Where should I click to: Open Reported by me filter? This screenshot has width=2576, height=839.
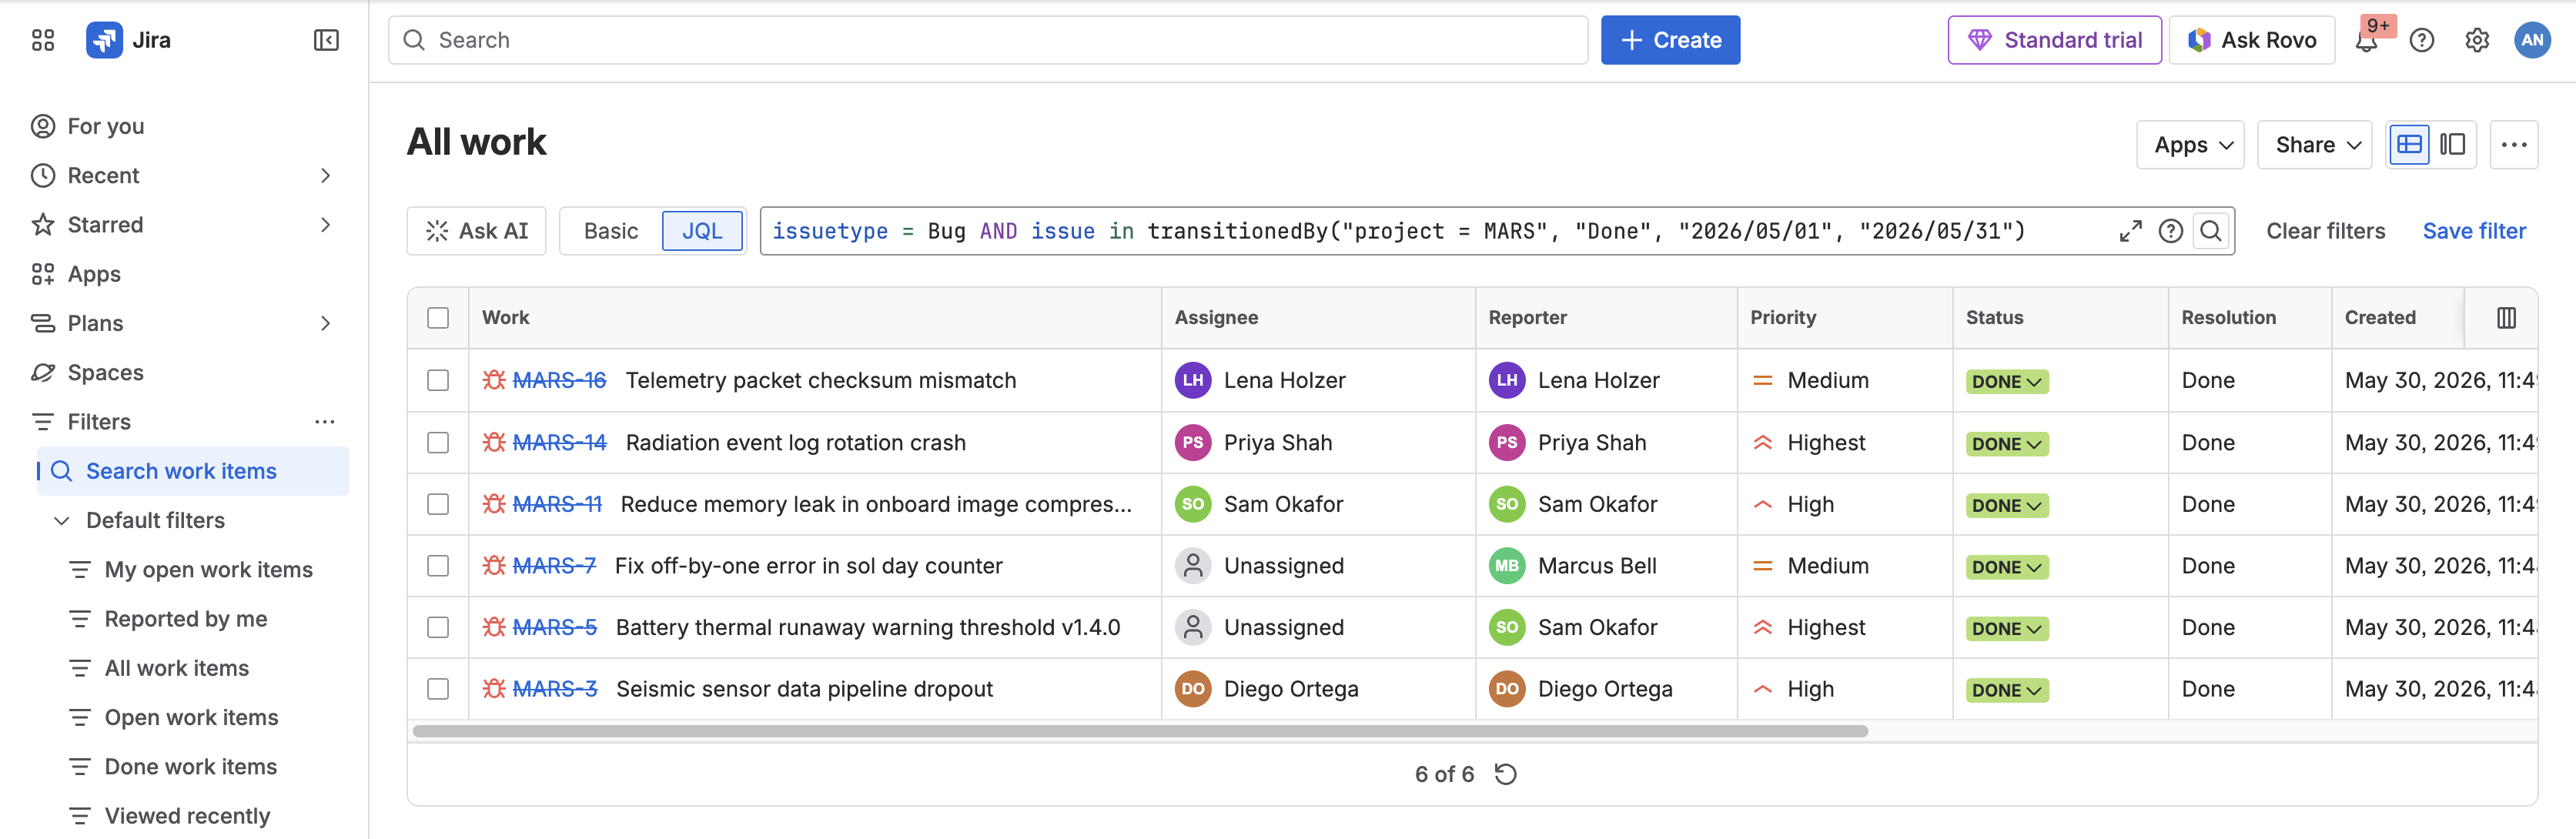tap(185, 619)
